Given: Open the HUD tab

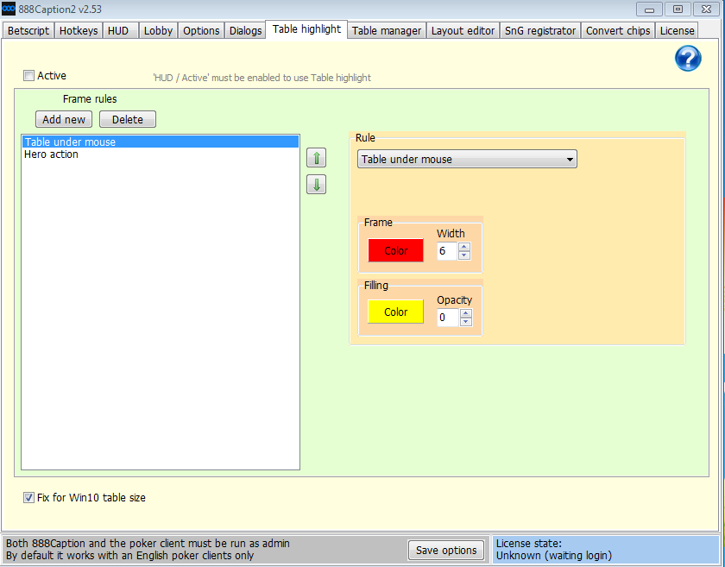Looking at the screenshot, I should 120,30.
